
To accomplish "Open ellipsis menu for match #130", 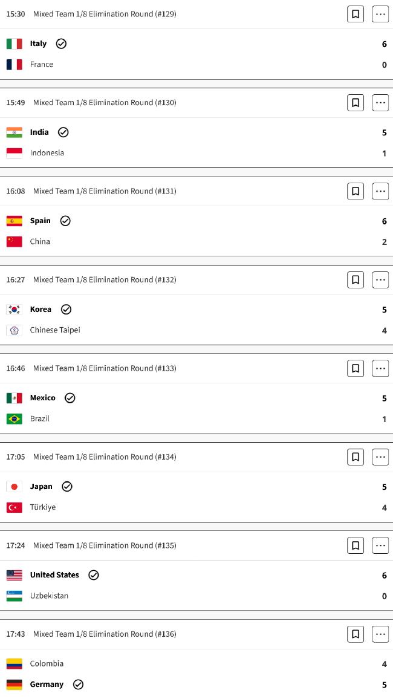I will coord(380,103).
